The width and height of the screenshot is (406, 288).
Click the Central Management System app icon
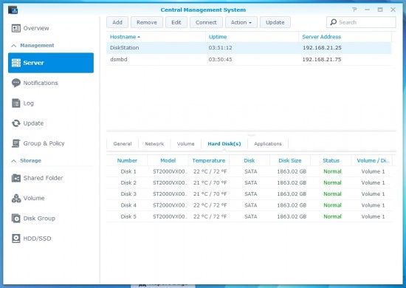13,10
